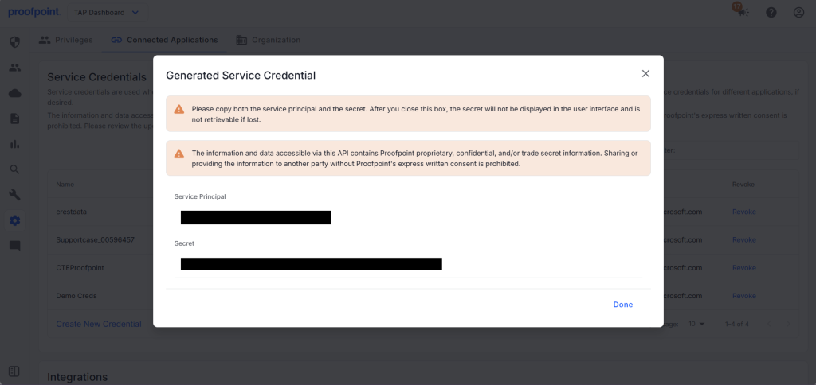Switch to the Privileges tab
The image size is (816, 385).
point(66,40)
